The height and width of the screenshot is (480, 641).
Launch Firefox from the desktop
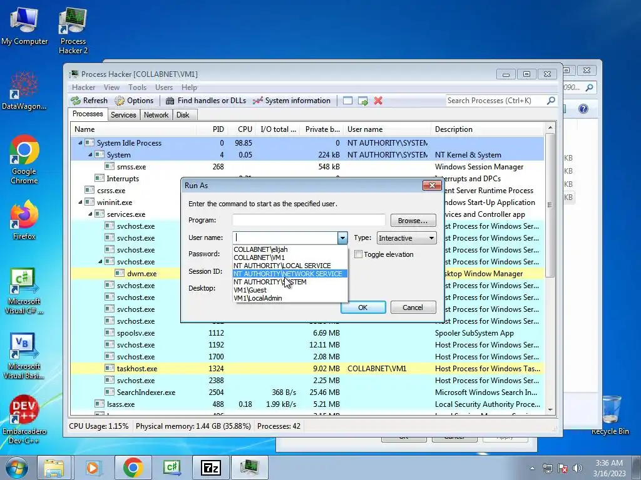[x=24, y=219]
